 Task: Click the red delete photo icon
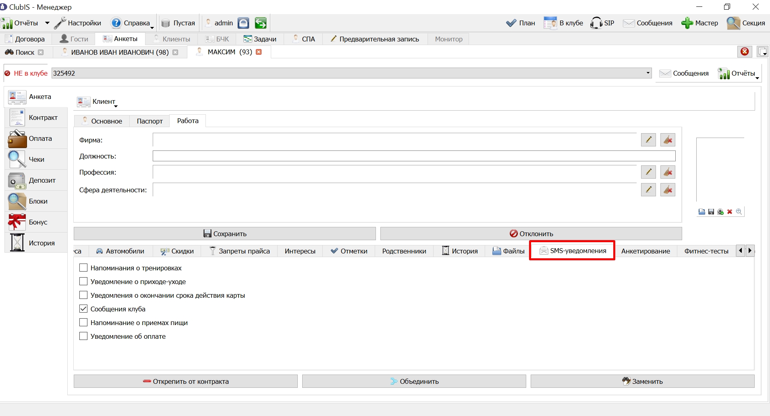730,212
